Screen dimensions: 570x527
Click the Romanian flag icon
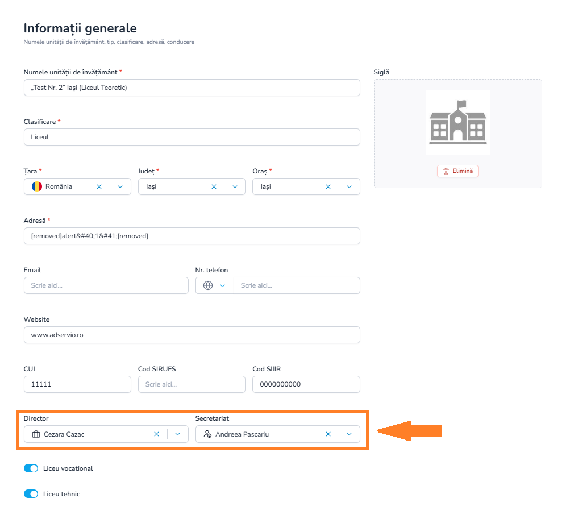tap(37, 186)
